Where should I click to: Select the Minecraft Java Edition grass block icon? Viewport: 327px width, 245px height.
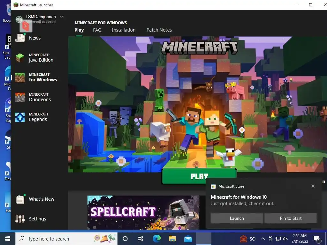click(20, 58)
